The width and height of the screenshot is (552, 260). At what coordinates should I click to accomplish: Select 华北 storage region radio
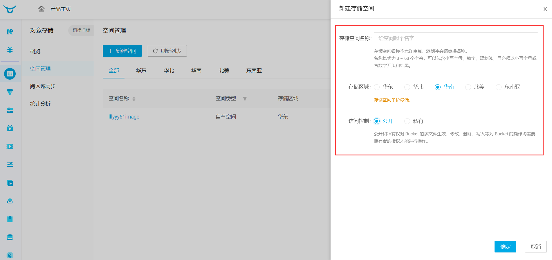coord(407,87)
